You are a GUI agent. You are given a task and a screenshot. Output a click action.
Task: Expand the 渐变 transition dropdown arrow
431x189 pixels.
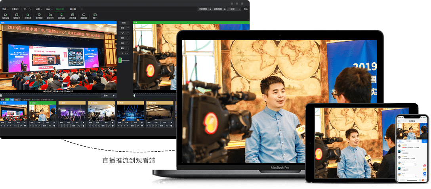(x=128, y=28)
